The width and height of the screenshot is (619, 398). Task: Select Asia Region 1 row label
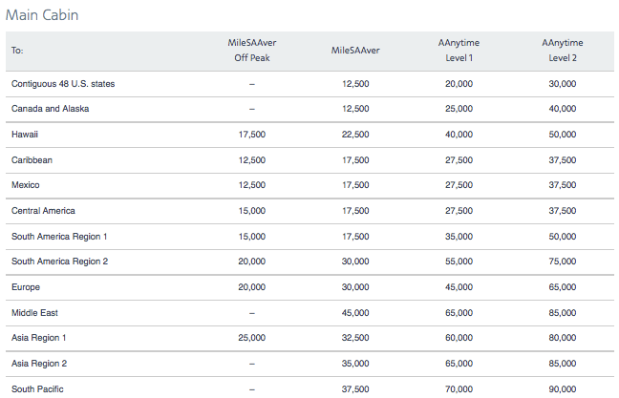coord(38,338)
